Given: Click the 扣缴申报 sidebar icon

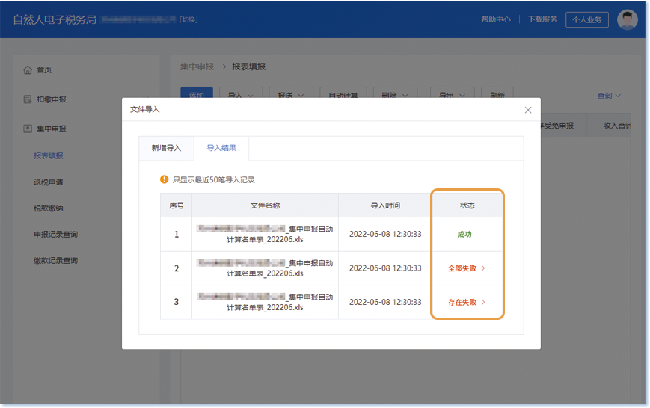Looking at the screenshot, I should tap(28, 99).
